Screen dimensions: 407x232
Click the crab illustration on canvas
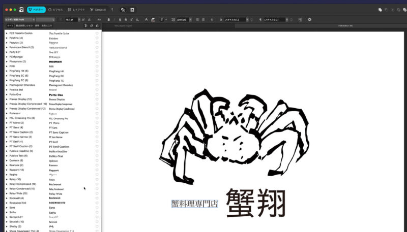(x=234, y=137)
